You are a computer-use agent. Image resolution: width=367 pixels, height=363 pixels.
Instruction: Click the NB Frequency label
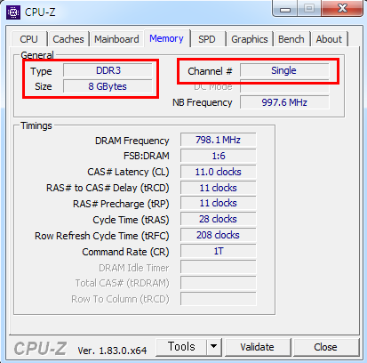click(x=203, y=102)
